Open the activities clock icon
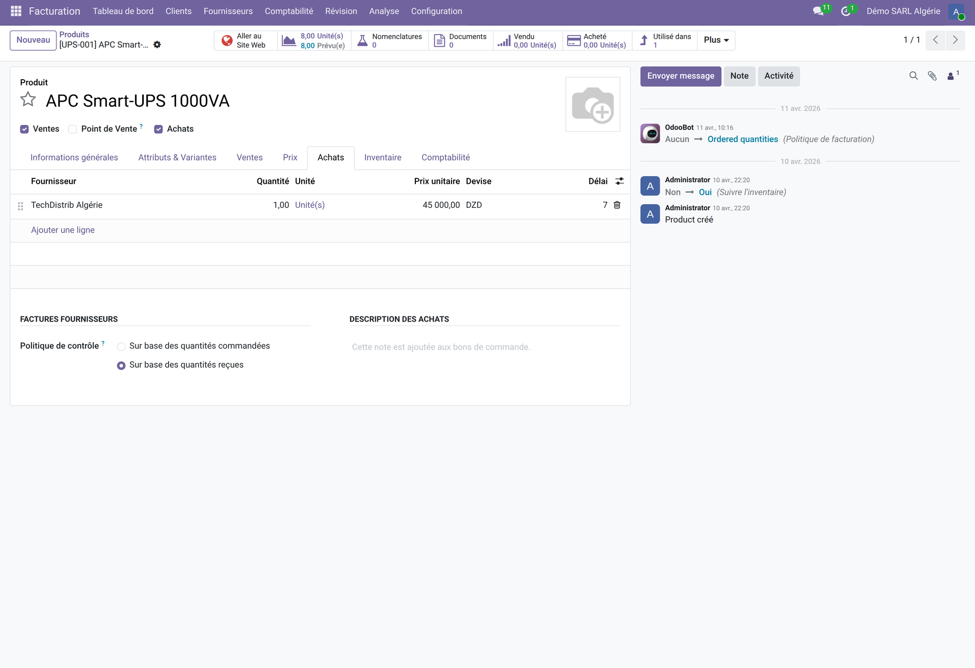This screenshot has width=975, height=668. (846, 11)
